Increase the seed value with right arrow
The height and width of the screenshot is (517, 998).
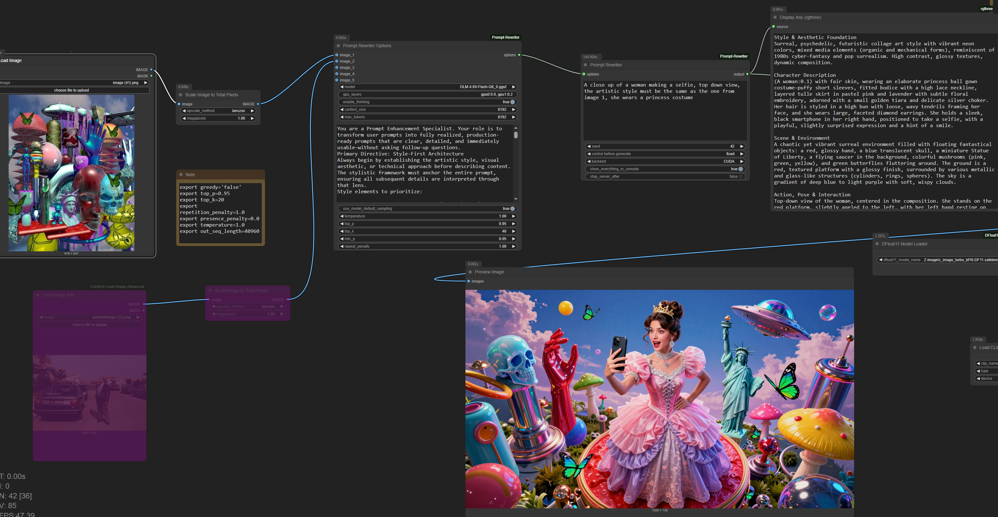(742, 146)
